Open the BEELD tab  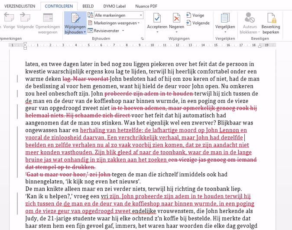(88, 6)
